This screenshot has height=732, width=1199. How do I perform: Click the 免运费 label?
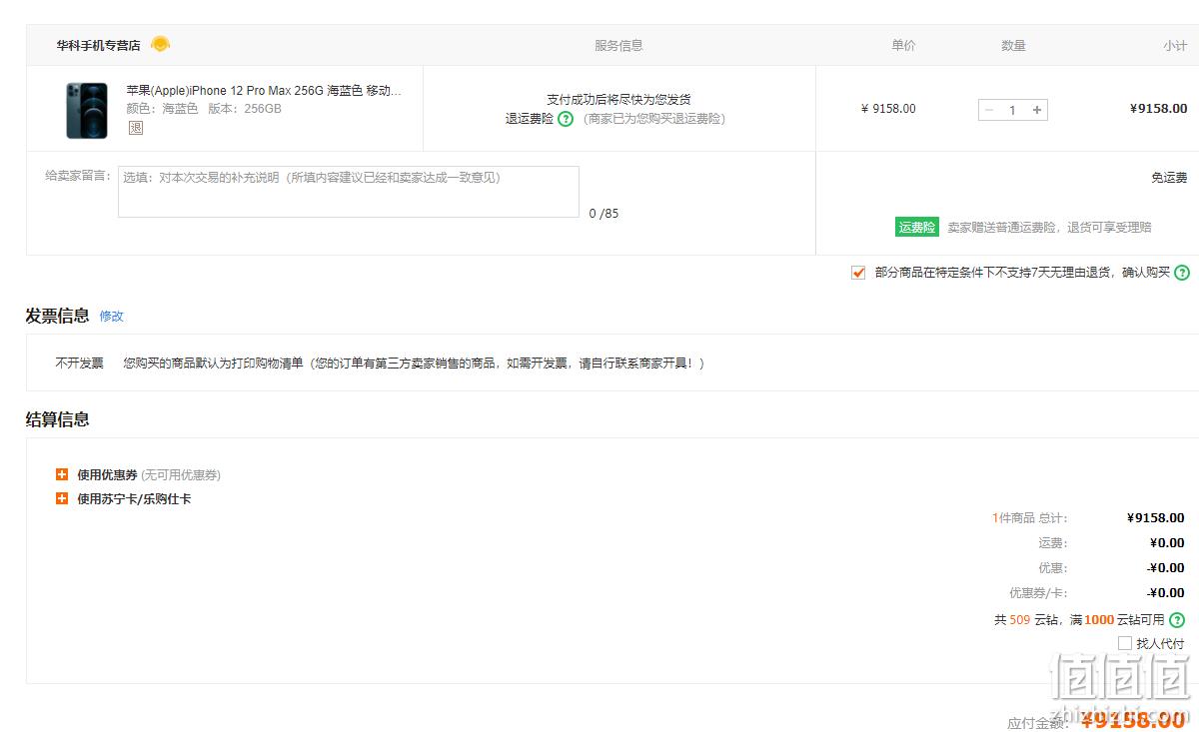tap(1169, 178)
